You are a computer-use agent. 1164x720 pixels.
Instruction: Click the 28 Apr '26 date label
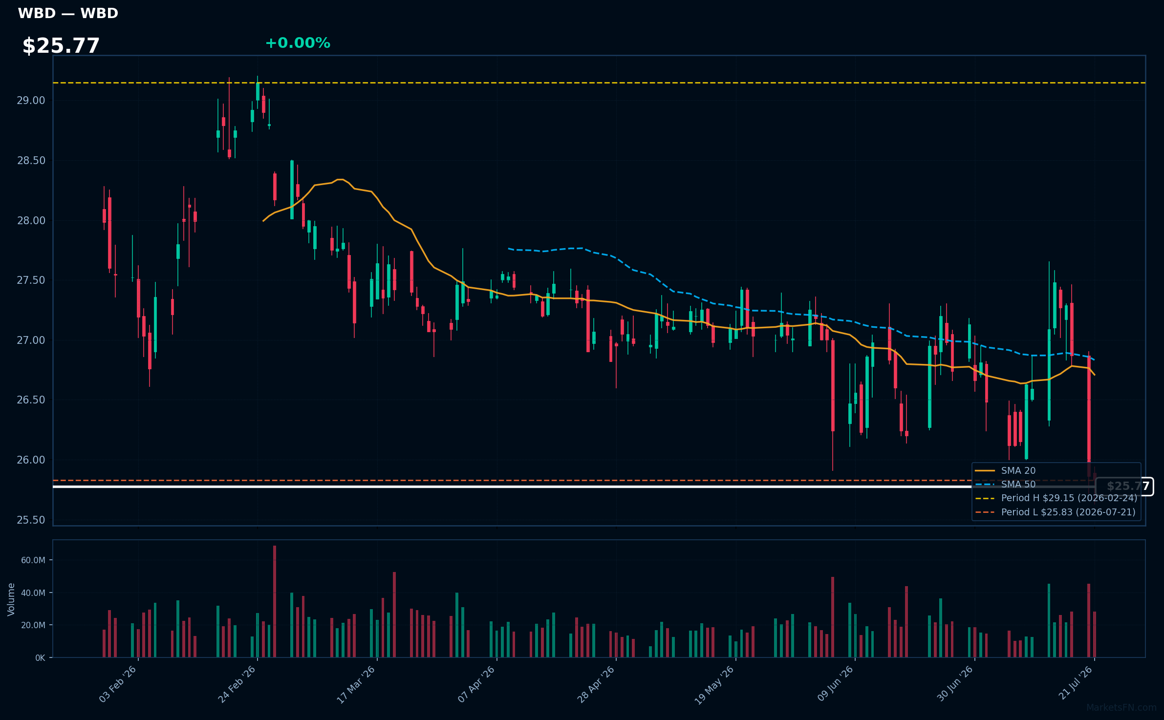(x=596, y=684)
